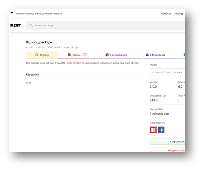
Task: Click the Dependents boxes icon
Action: click(x=147, y=55)
